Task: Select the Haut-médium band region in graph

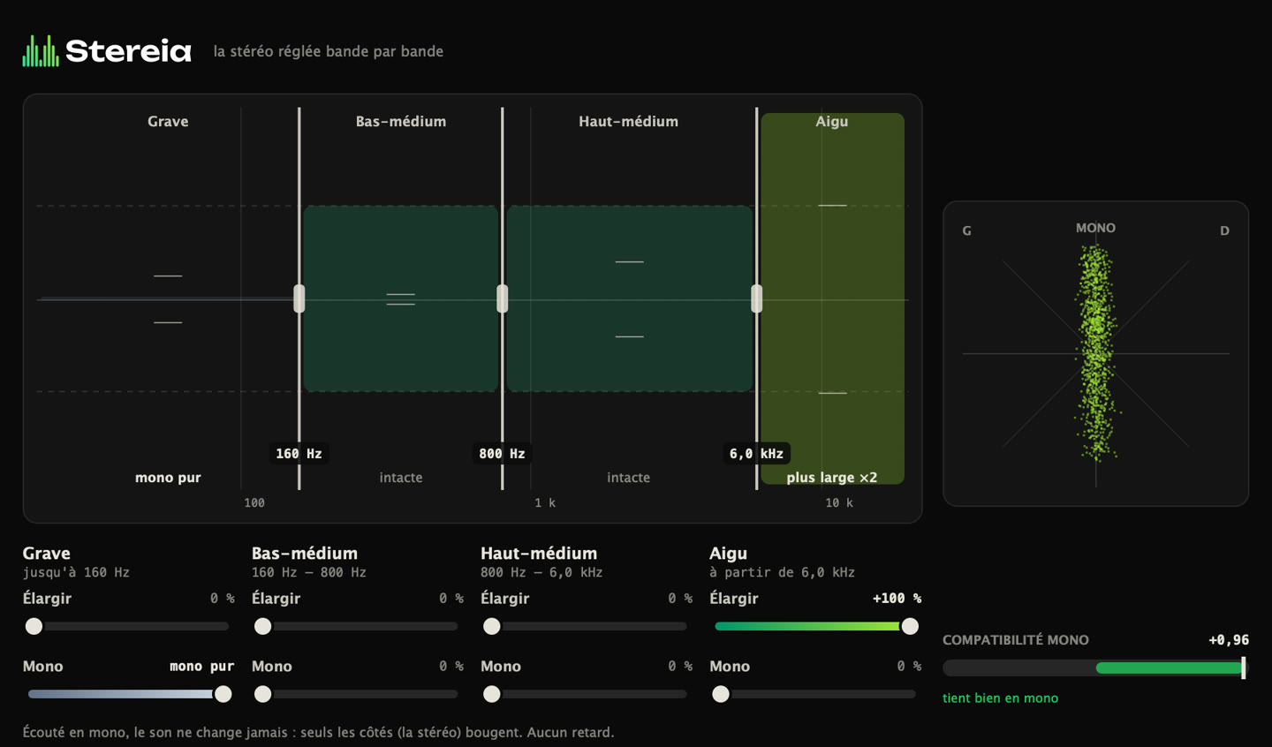Action: (x=629, y=298)
